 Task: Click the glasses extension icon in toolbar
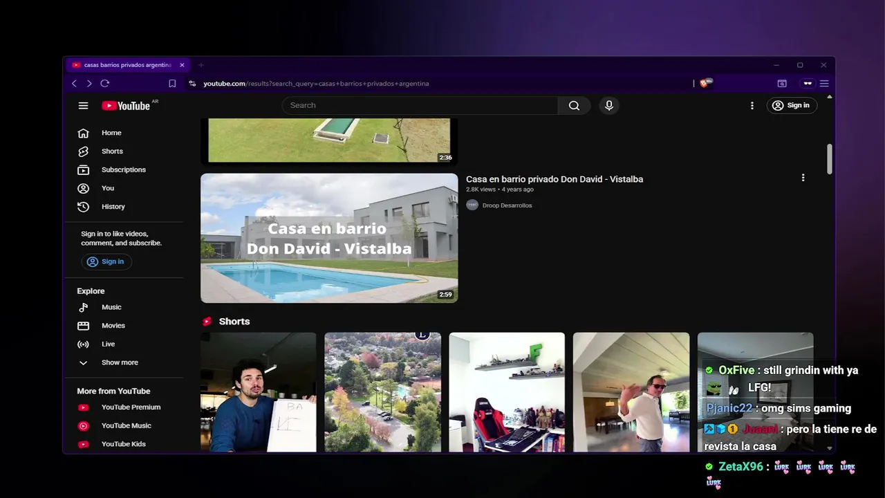coord(808,84)
